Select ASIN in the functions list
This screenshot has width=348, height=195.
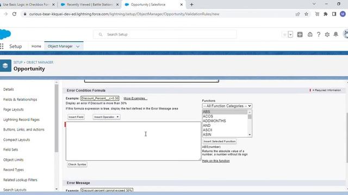tap(225, 134)
